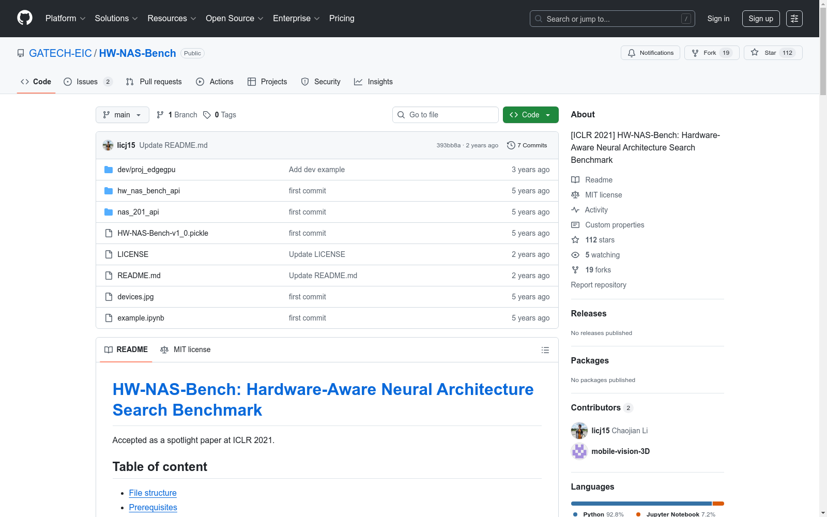Screen dimensions: 827x517
Task: Click the fork icon next to 19 forks
Action: 575,270
